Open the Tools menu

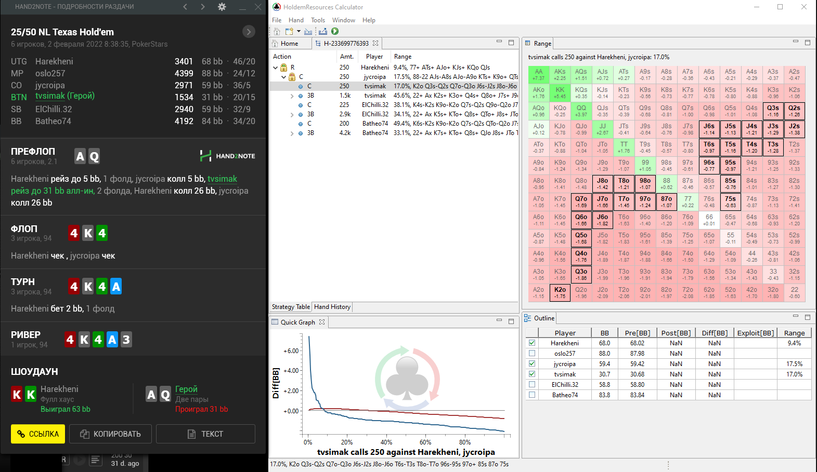point(318,20)
